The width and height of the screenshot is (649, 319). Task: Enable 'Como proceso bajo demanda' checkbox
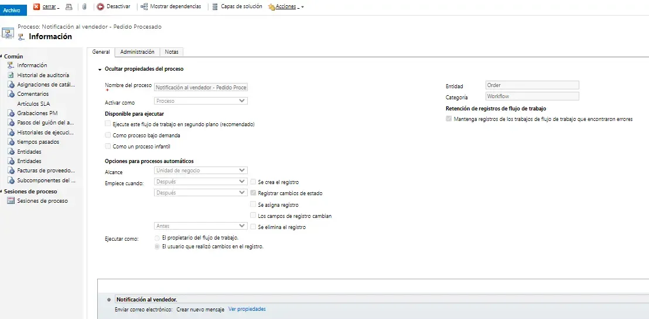(107, 135)
